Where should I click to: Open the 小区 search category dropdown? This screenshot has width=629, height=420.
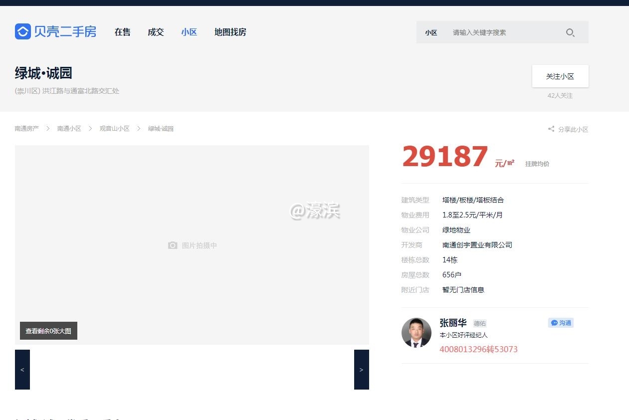[431, 32]
